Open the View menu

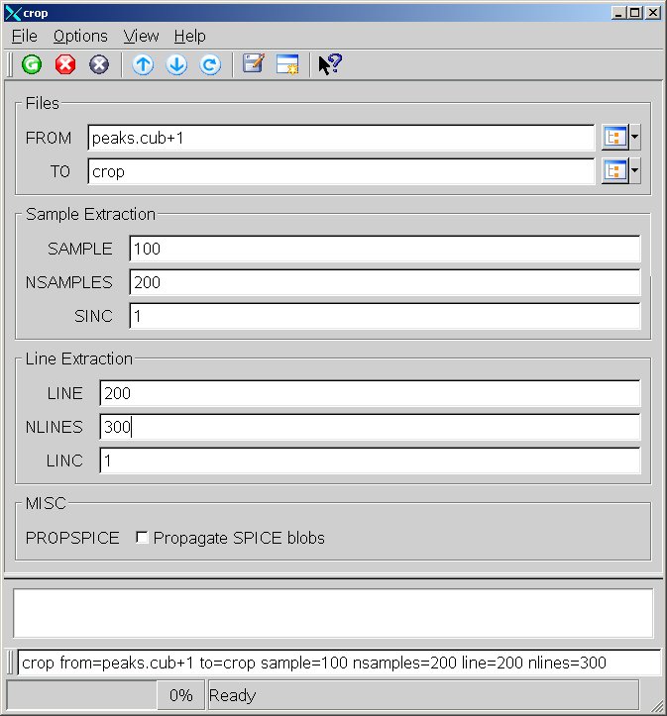(x=141, y=36)
